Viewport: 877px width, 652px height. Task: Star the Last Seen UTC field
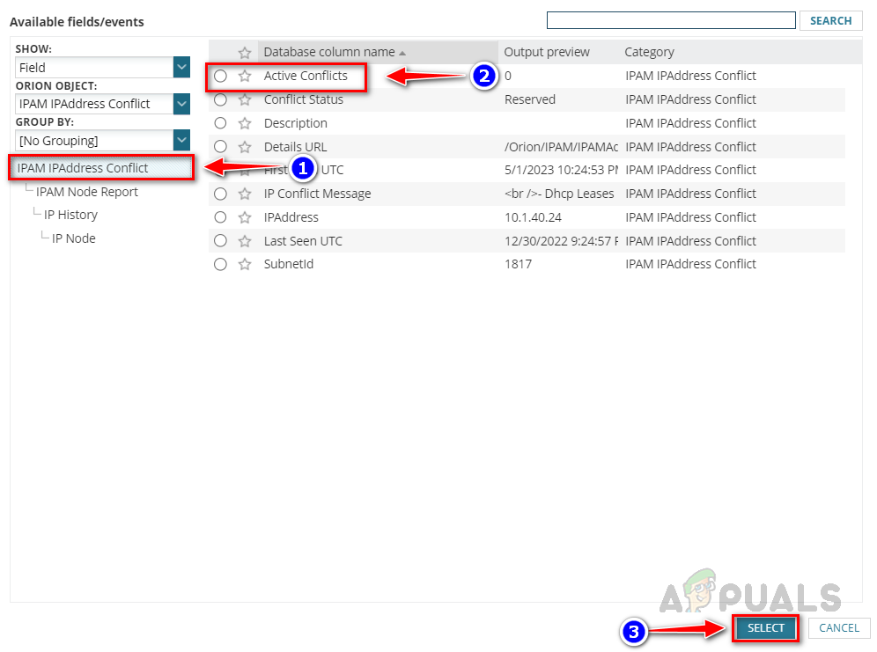click(x=245, y=241)
